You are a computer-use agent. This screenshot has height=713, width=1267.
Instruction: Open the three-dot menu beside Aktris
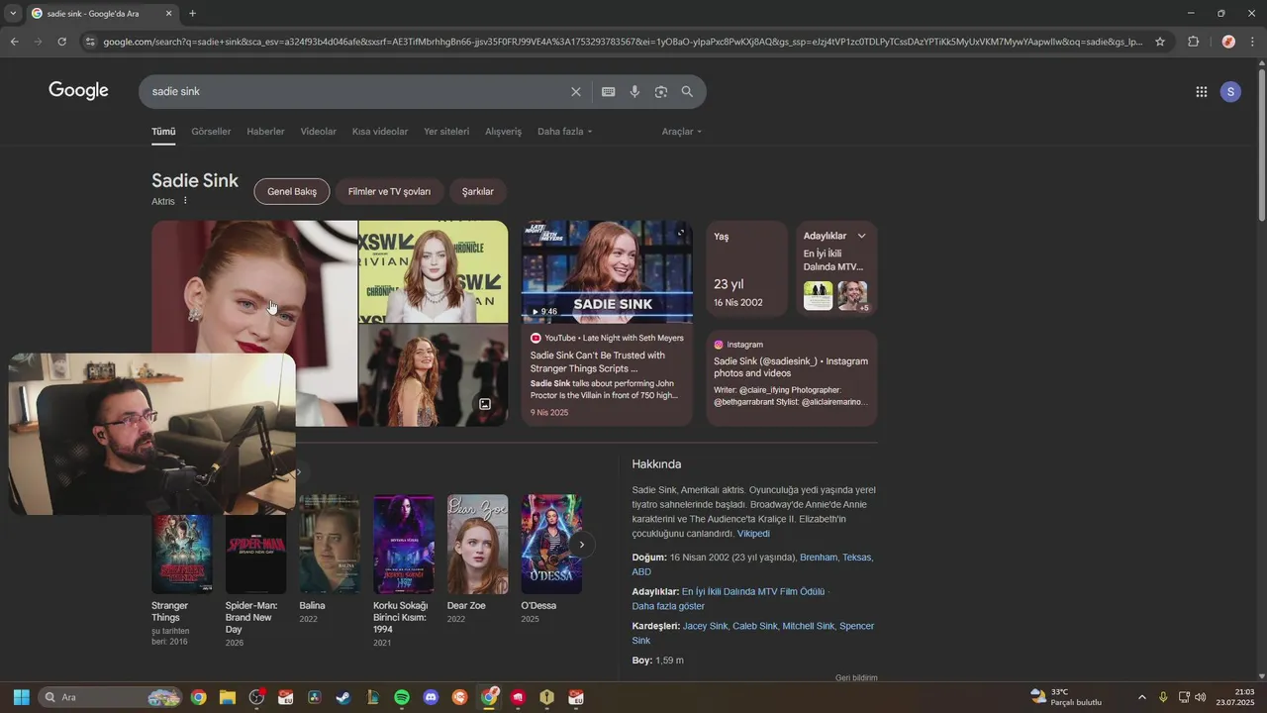click(185, 201)
